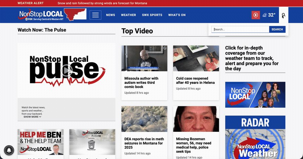Open Help Me Ben & The Help Team tile

pos(41,142)
